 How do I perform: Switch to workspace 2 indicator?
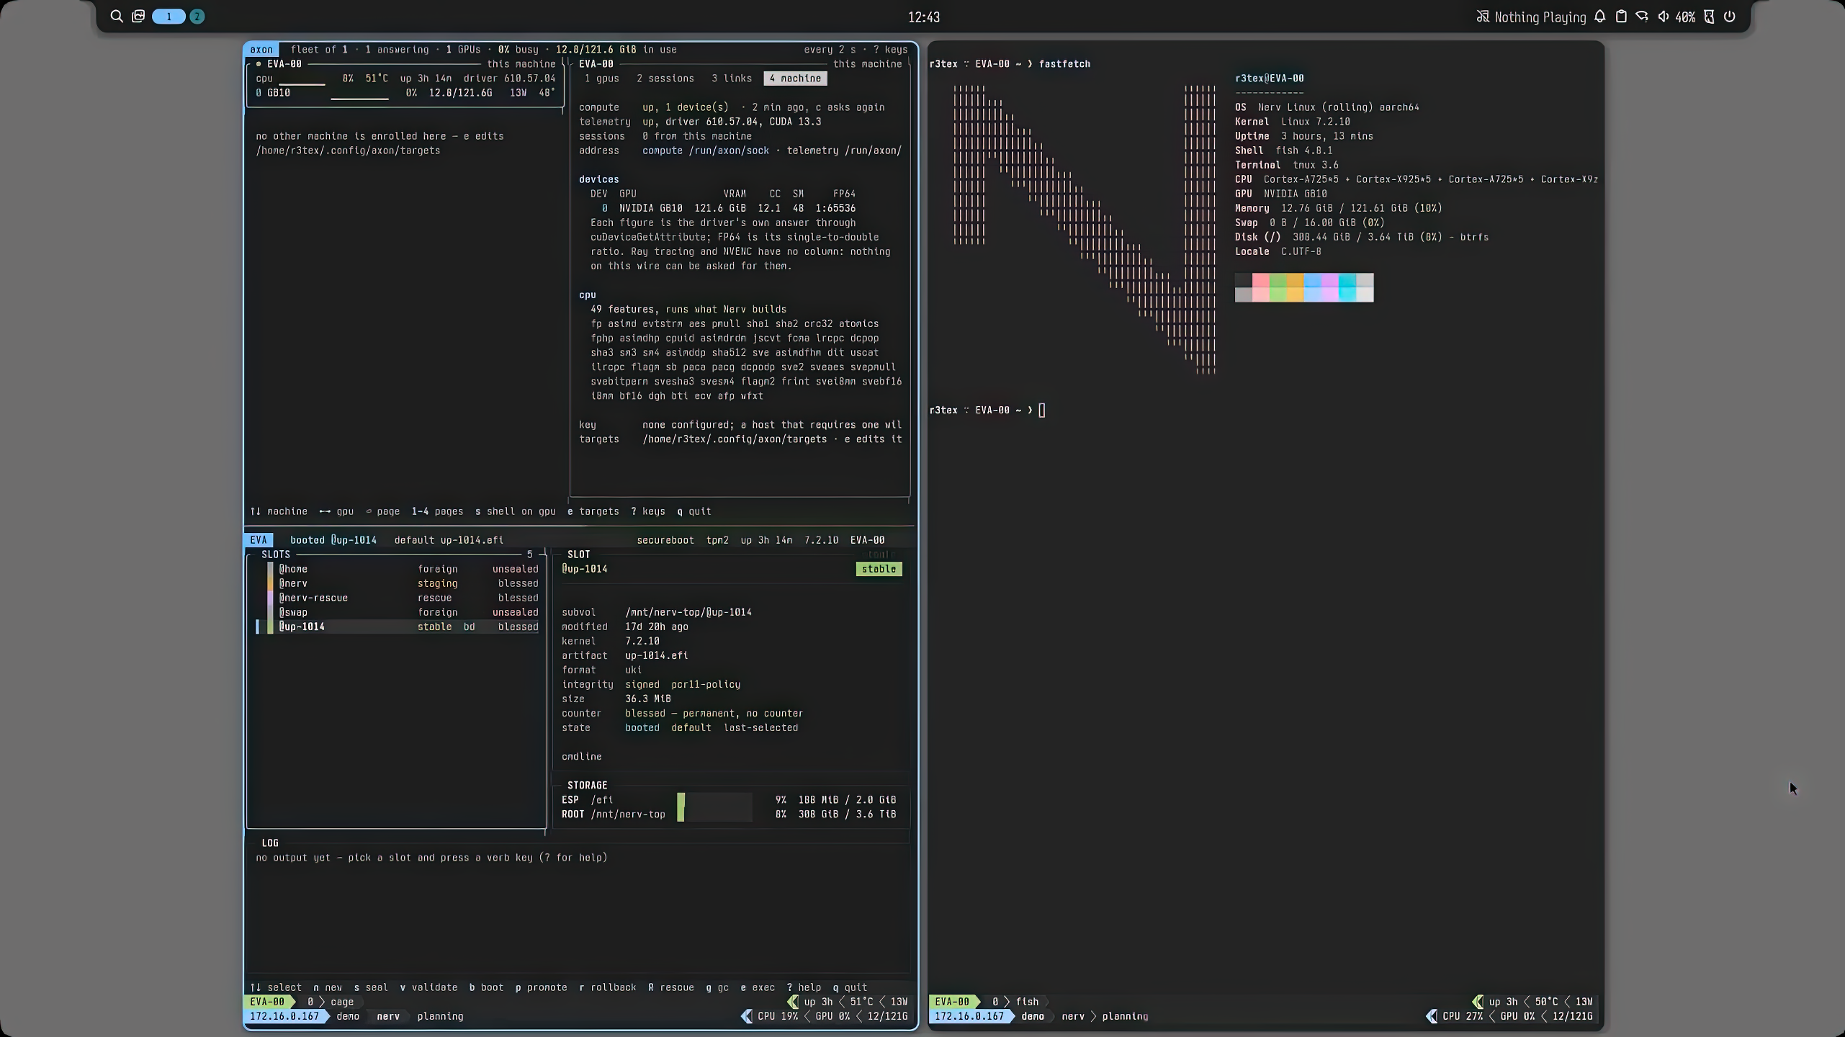click(x=197, y=17)
